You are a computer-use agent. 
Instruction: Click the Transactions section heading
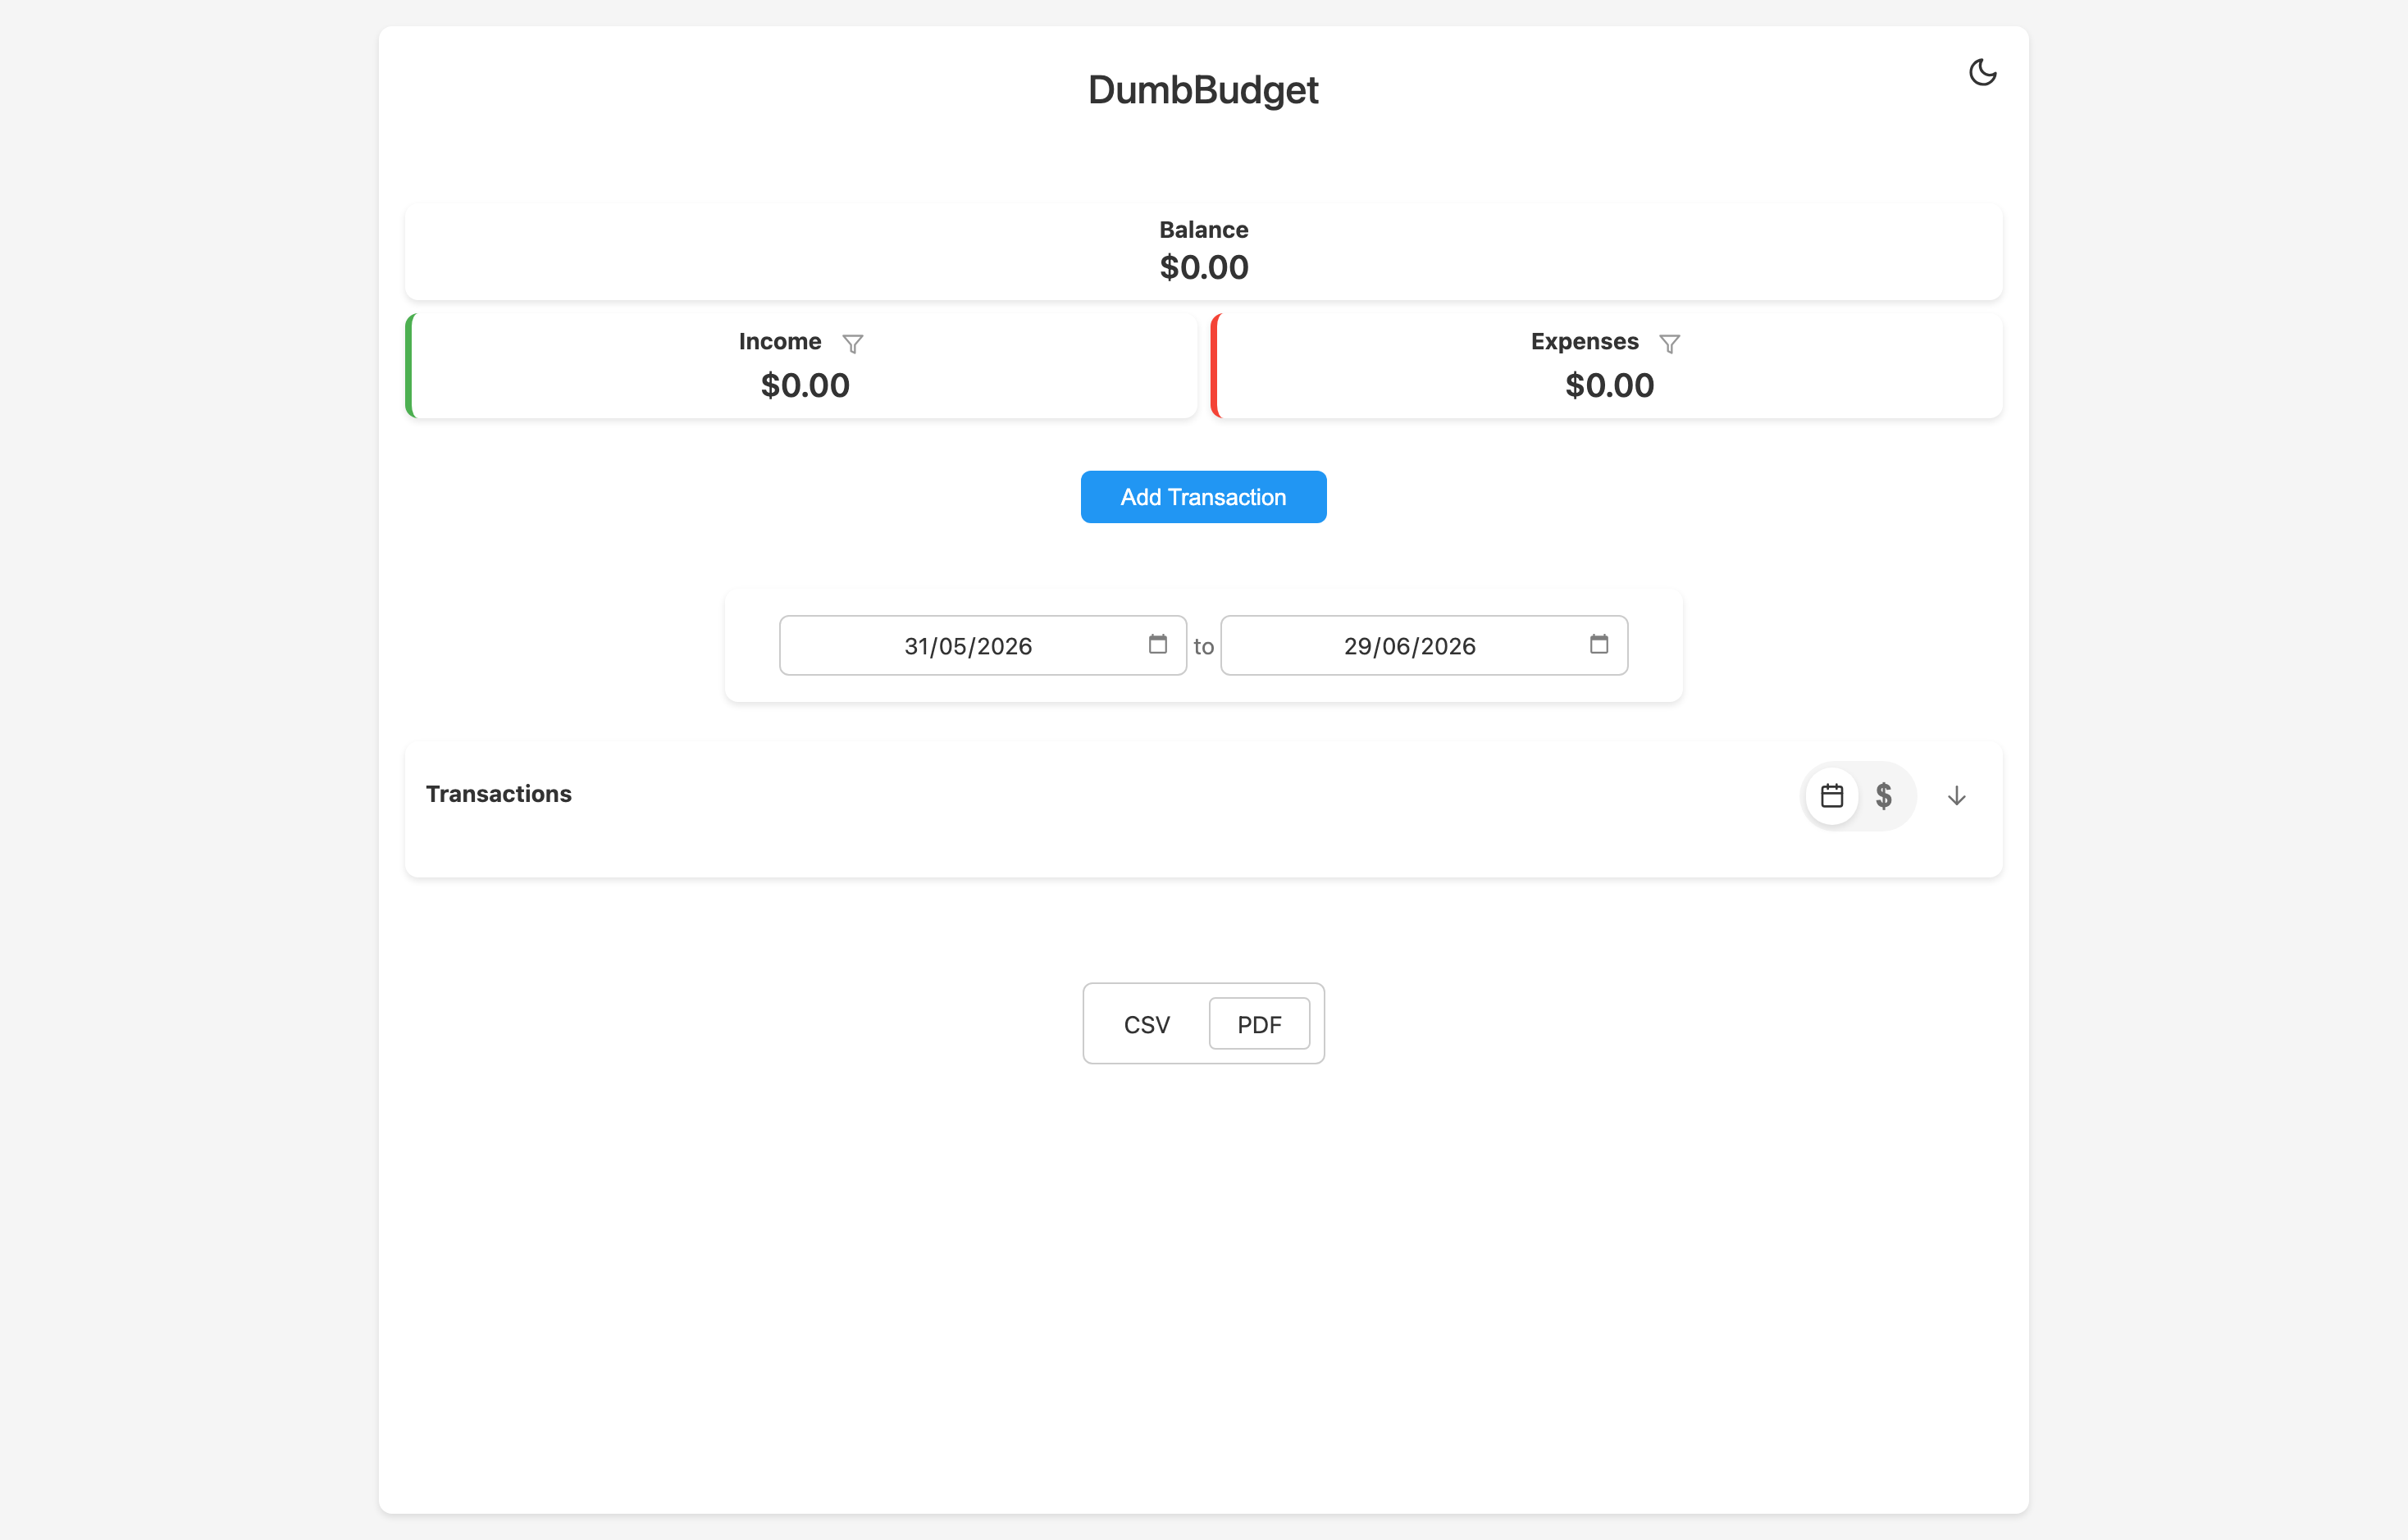click(498, 794)
